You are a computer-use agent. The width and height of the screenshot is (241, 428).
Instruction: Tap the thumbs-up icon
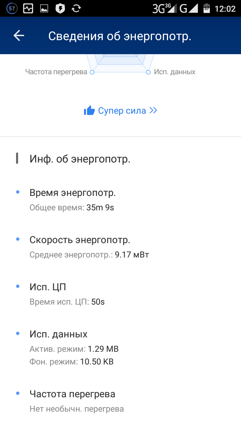89,111
